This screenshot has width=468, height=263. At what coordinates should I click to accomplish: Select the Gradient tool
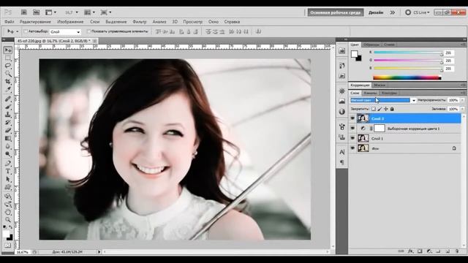coord(8,138)
